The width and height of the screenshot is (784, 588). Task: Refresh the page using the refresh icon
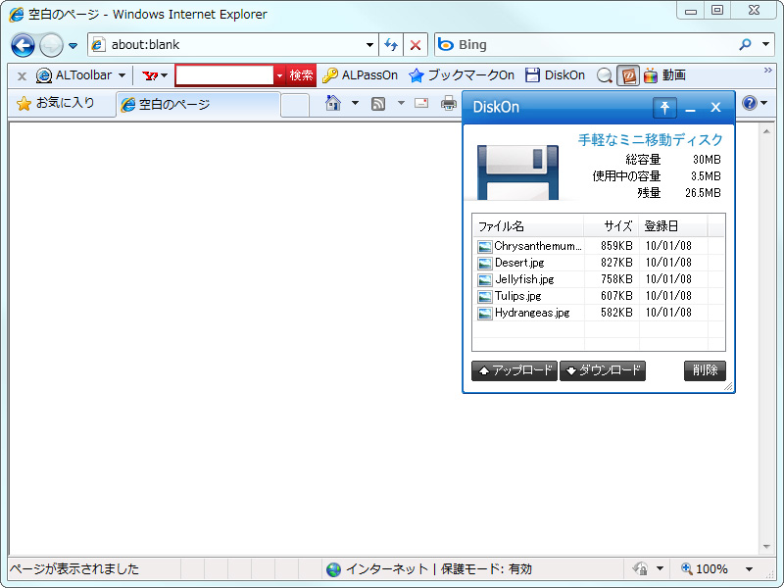(391, 45)
